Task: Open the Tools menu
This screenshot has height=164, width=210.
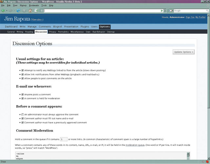Action: coord(44,6)
